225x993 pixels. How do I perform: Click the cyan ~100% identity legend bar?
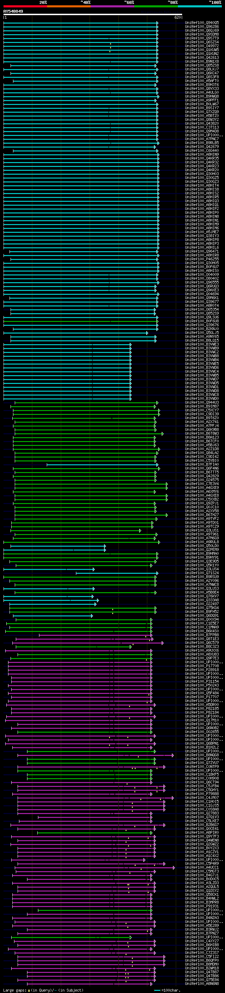point(200,7)
